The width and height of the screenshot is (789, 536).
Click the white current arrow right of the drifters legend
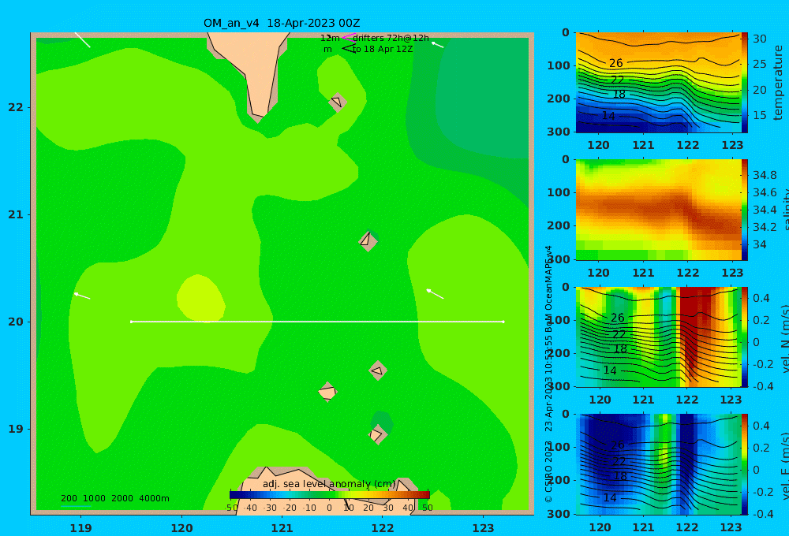(437, 45)
